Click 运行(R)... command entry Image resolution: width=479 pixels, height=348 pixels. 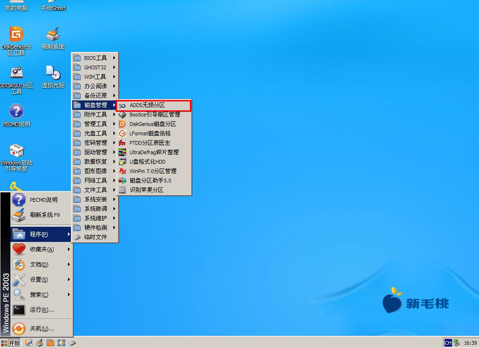tap(41, 310)
